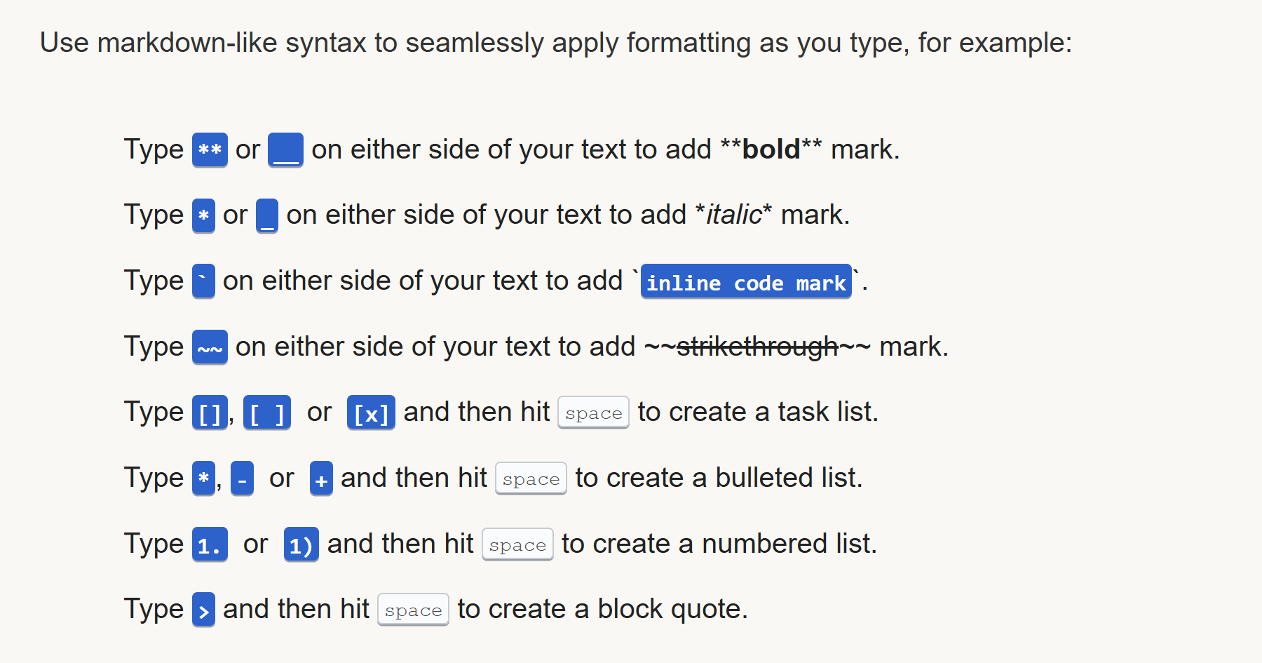This screenshot has height=663, width=1262.
Task: Click the struck-through word 'strikethrough'
Action: coord(757,347)
